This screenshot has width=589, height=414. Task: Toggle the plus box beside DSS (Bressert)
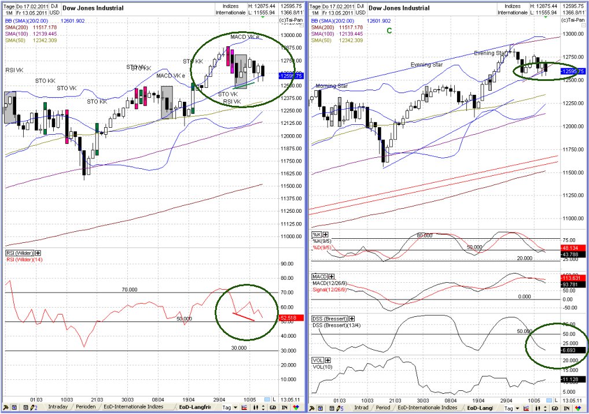351,318
